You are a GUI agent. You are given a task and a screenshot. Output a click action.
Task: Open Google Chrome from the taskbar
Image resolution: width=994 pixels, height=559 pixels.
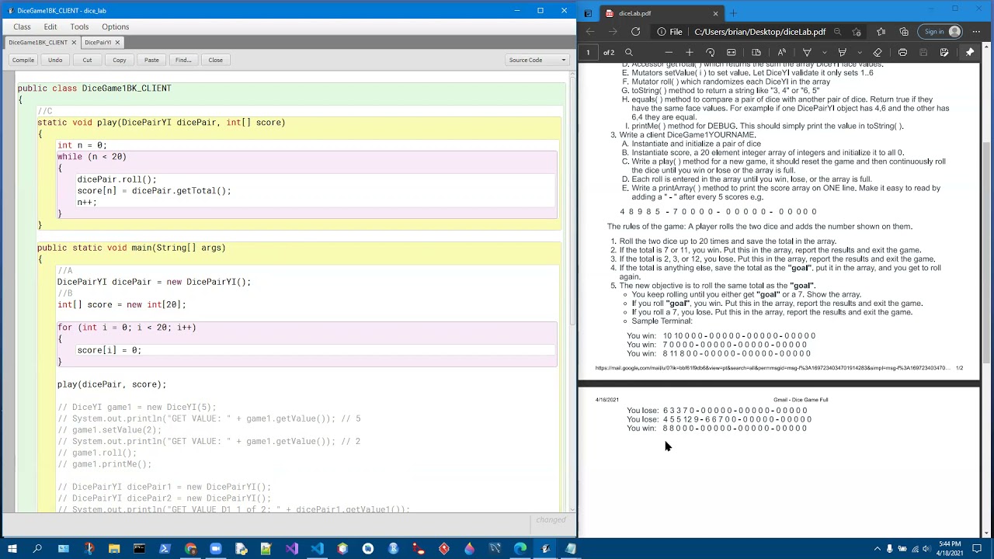190,549
